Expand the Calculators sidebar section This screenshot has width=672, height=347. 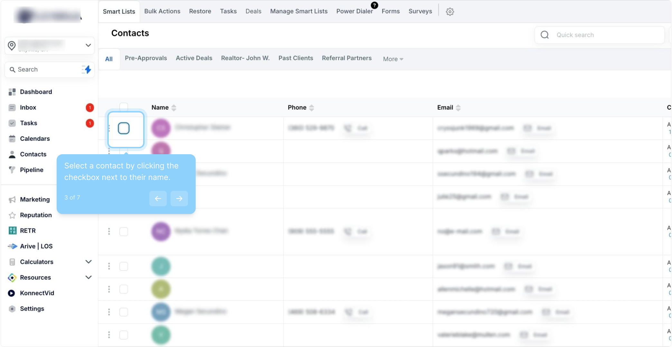pos(88,262)
